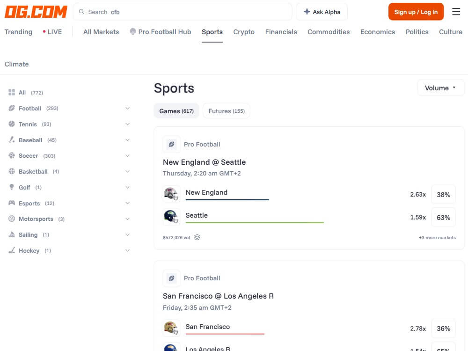Expand the Hockey category chevron
468x351 pixels.
pos(127,250)
